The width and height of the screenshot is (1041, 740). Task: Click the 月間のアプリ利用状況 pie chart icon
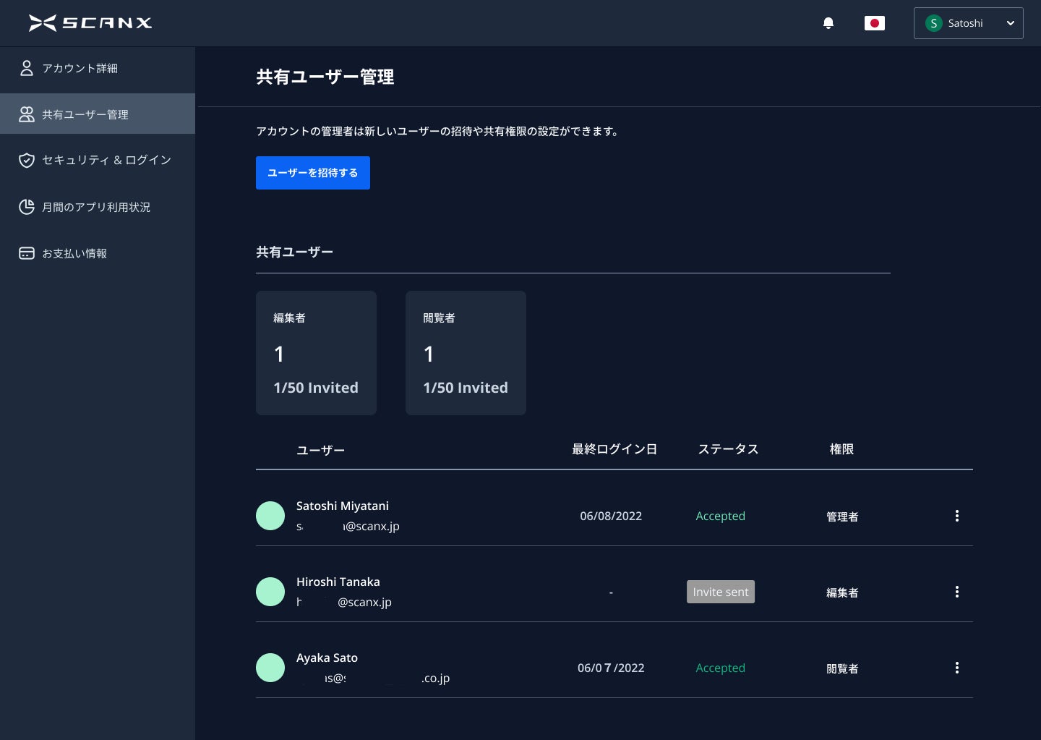(x=27, y=207)
